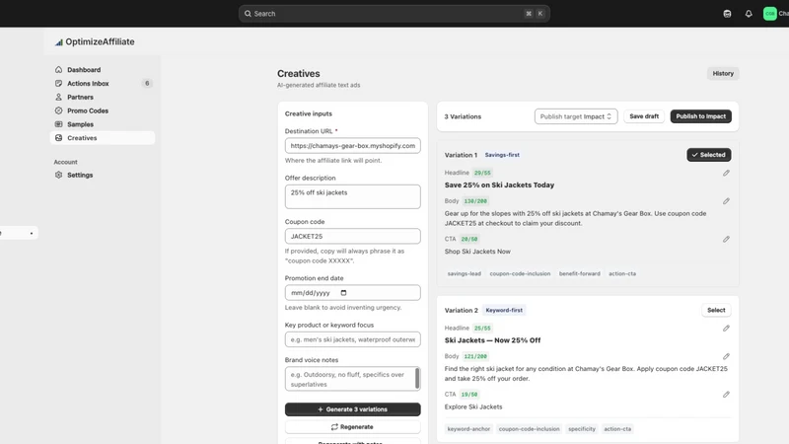Open the date picker calendar icon
Screen dimensions: 789x444
(x=343, y=292)
